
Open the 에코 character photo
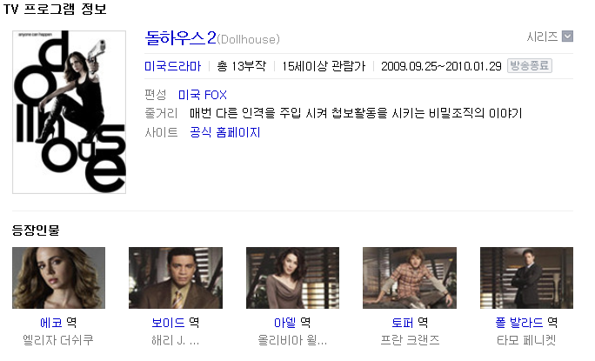(59, 277)
